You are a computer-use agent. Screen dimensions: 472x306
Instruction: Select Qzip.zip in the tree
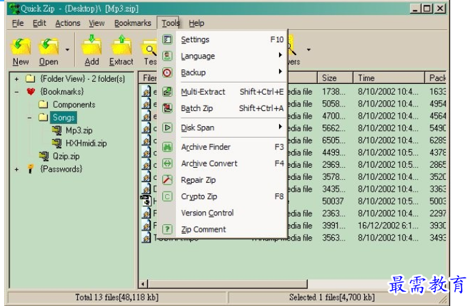tap(66, 156)
